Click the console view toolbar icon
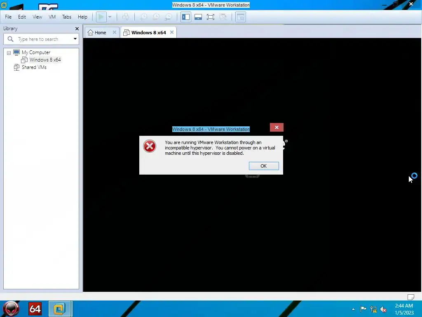 click(241, 17)
